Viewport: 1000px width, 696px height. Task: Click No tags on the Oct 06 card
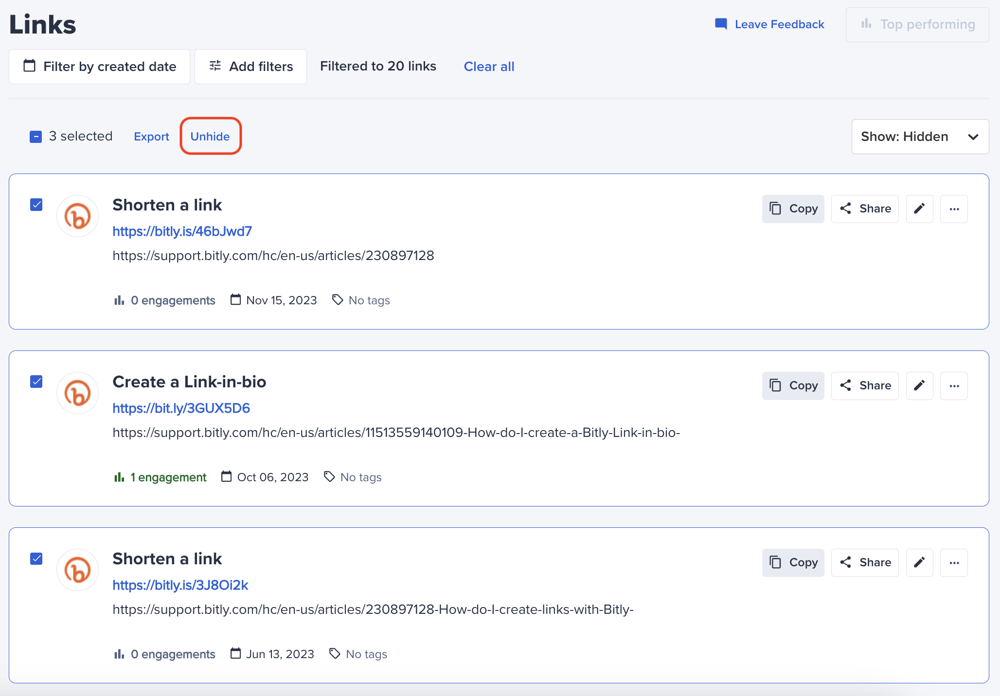(353, 477)
